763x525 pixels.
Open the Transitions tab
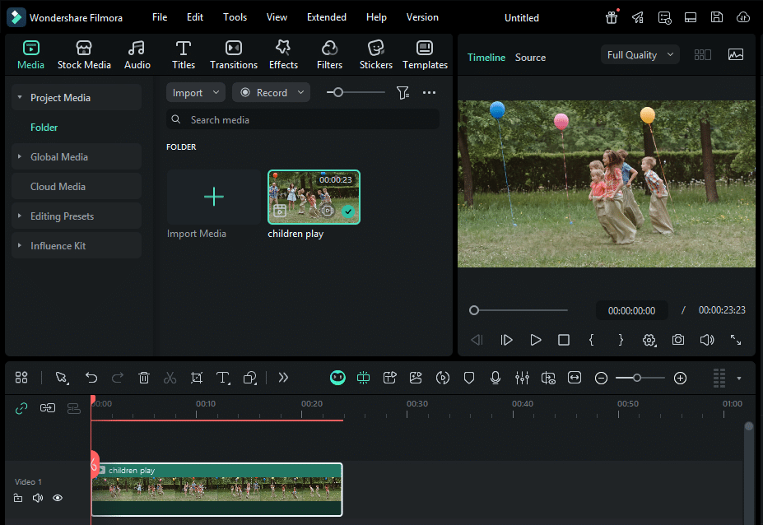pos(234,54)
